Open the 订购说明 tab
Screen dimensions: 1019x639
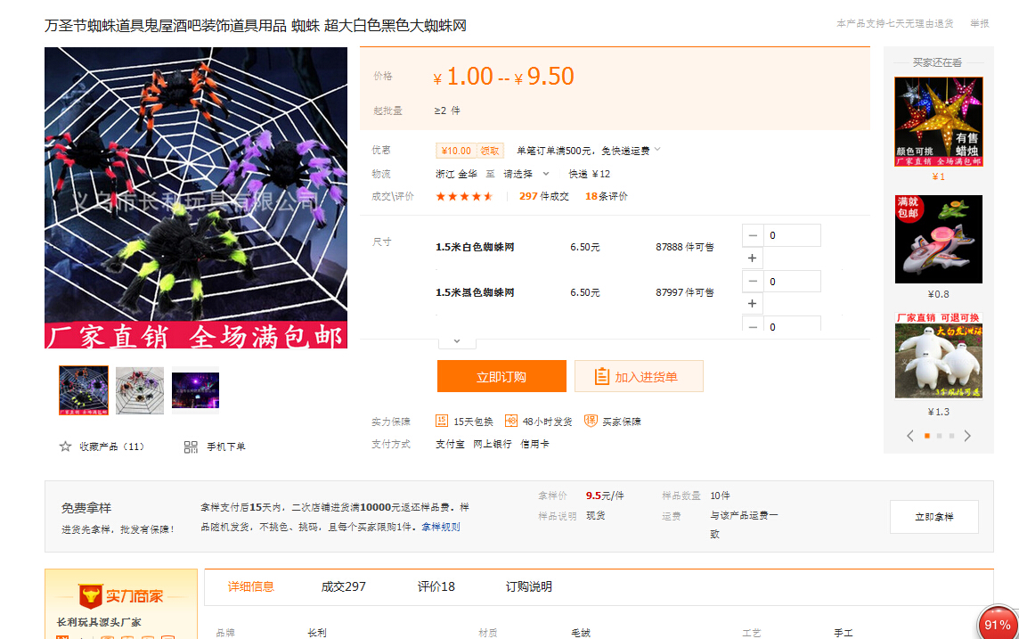pyautogui.click(x=528, y=586)
